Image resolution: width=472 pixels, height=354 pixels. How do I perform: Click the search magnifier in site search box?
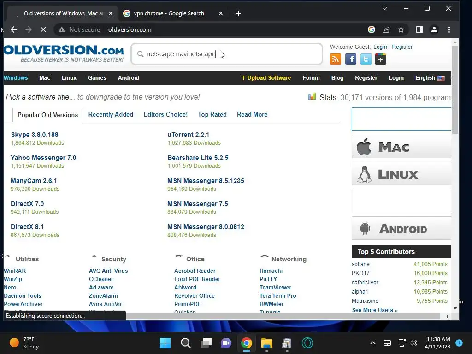click(140, 54)
